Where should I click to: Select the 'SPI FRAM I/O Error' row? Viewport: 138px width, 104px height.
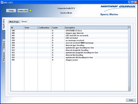coord(69,31)
